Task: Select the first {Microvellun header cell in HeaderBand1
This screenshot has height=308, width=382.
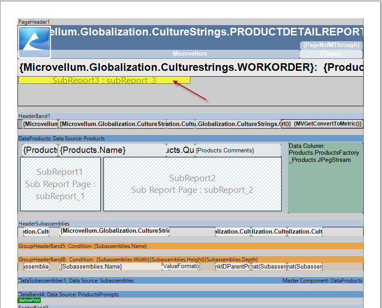Action: [40, 124]
